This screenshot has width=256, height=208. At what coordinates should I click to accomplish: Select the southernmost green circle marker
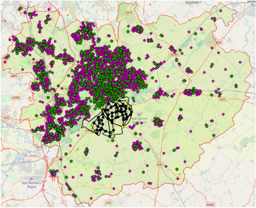(x=75, y=196)
